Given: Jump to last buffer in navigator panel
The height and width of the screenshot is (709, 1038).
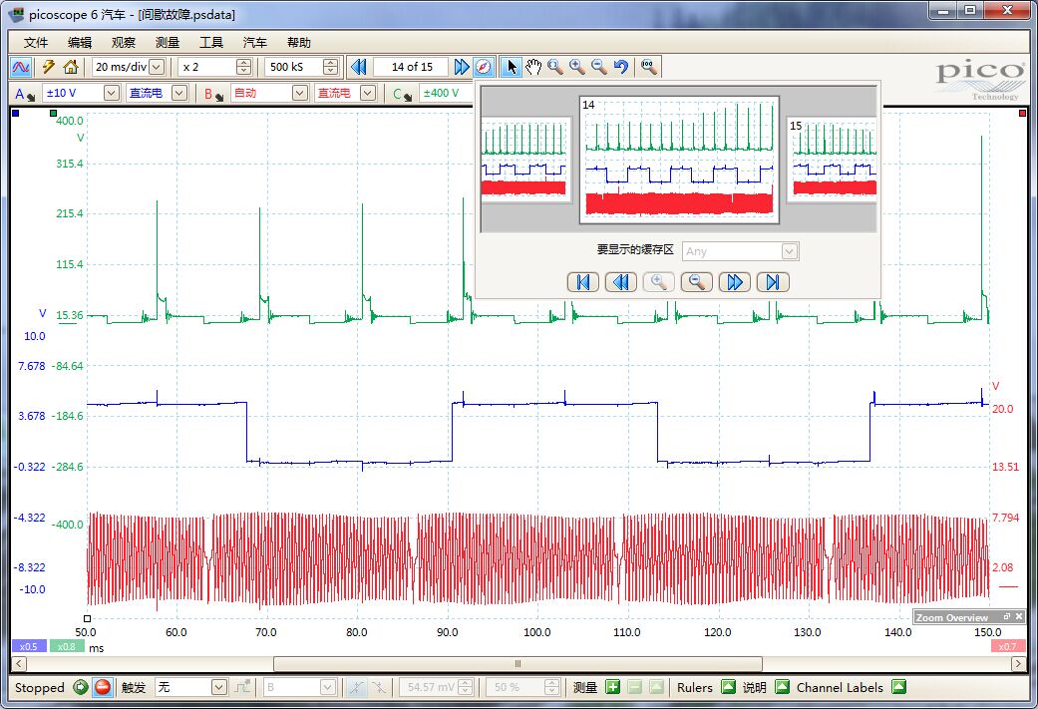Looking at the screenshot, I should pos(772,282).
